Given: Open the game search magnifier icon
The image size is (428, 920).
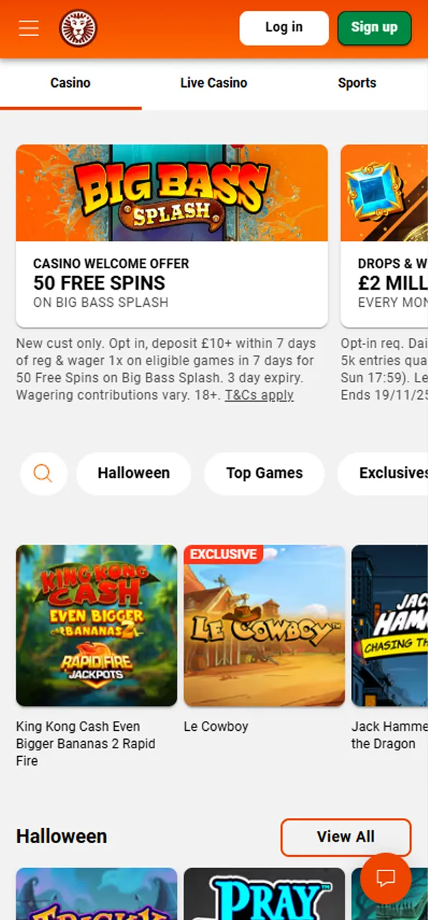Looking at the screenshot, I should click(x=44, y=474).
